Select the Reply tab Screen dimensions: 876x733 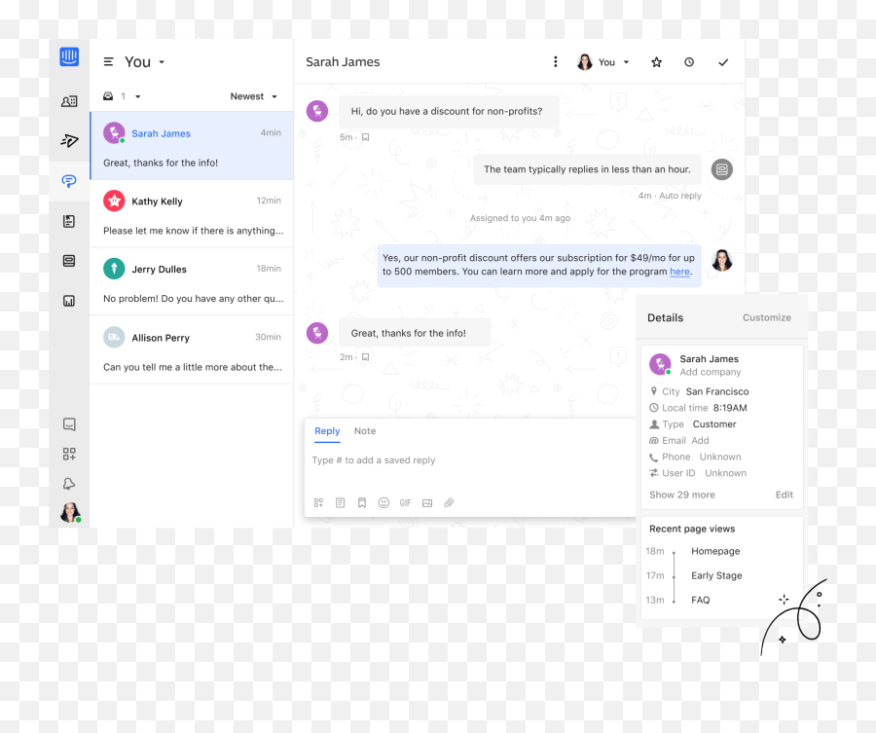327,431
